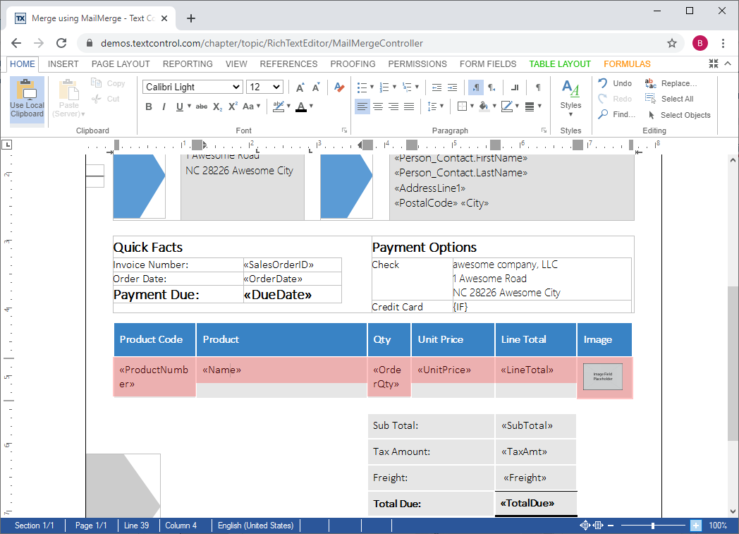739x534 pixels.
Task: Toggle bold formatting
Action: 149,107
